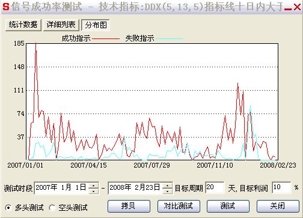Click the start date field 2007年1月1日
This screenshot has width=303, height=218.
tap(61, 188)
